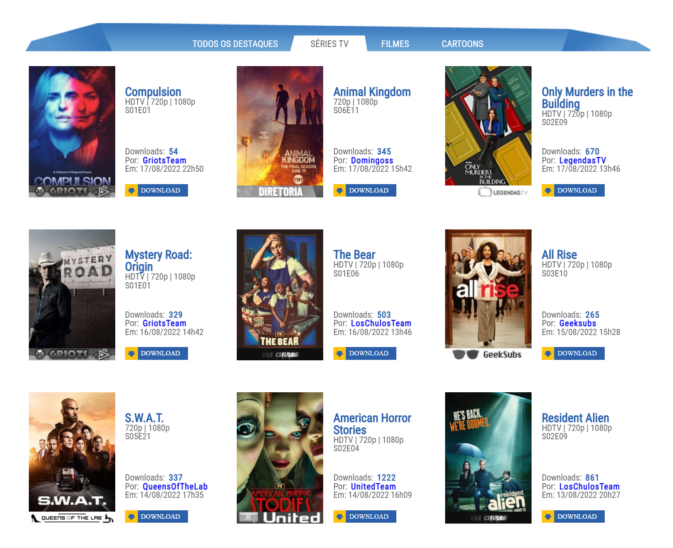Click Only Murders in the Building poster

(x=488, y=132)
